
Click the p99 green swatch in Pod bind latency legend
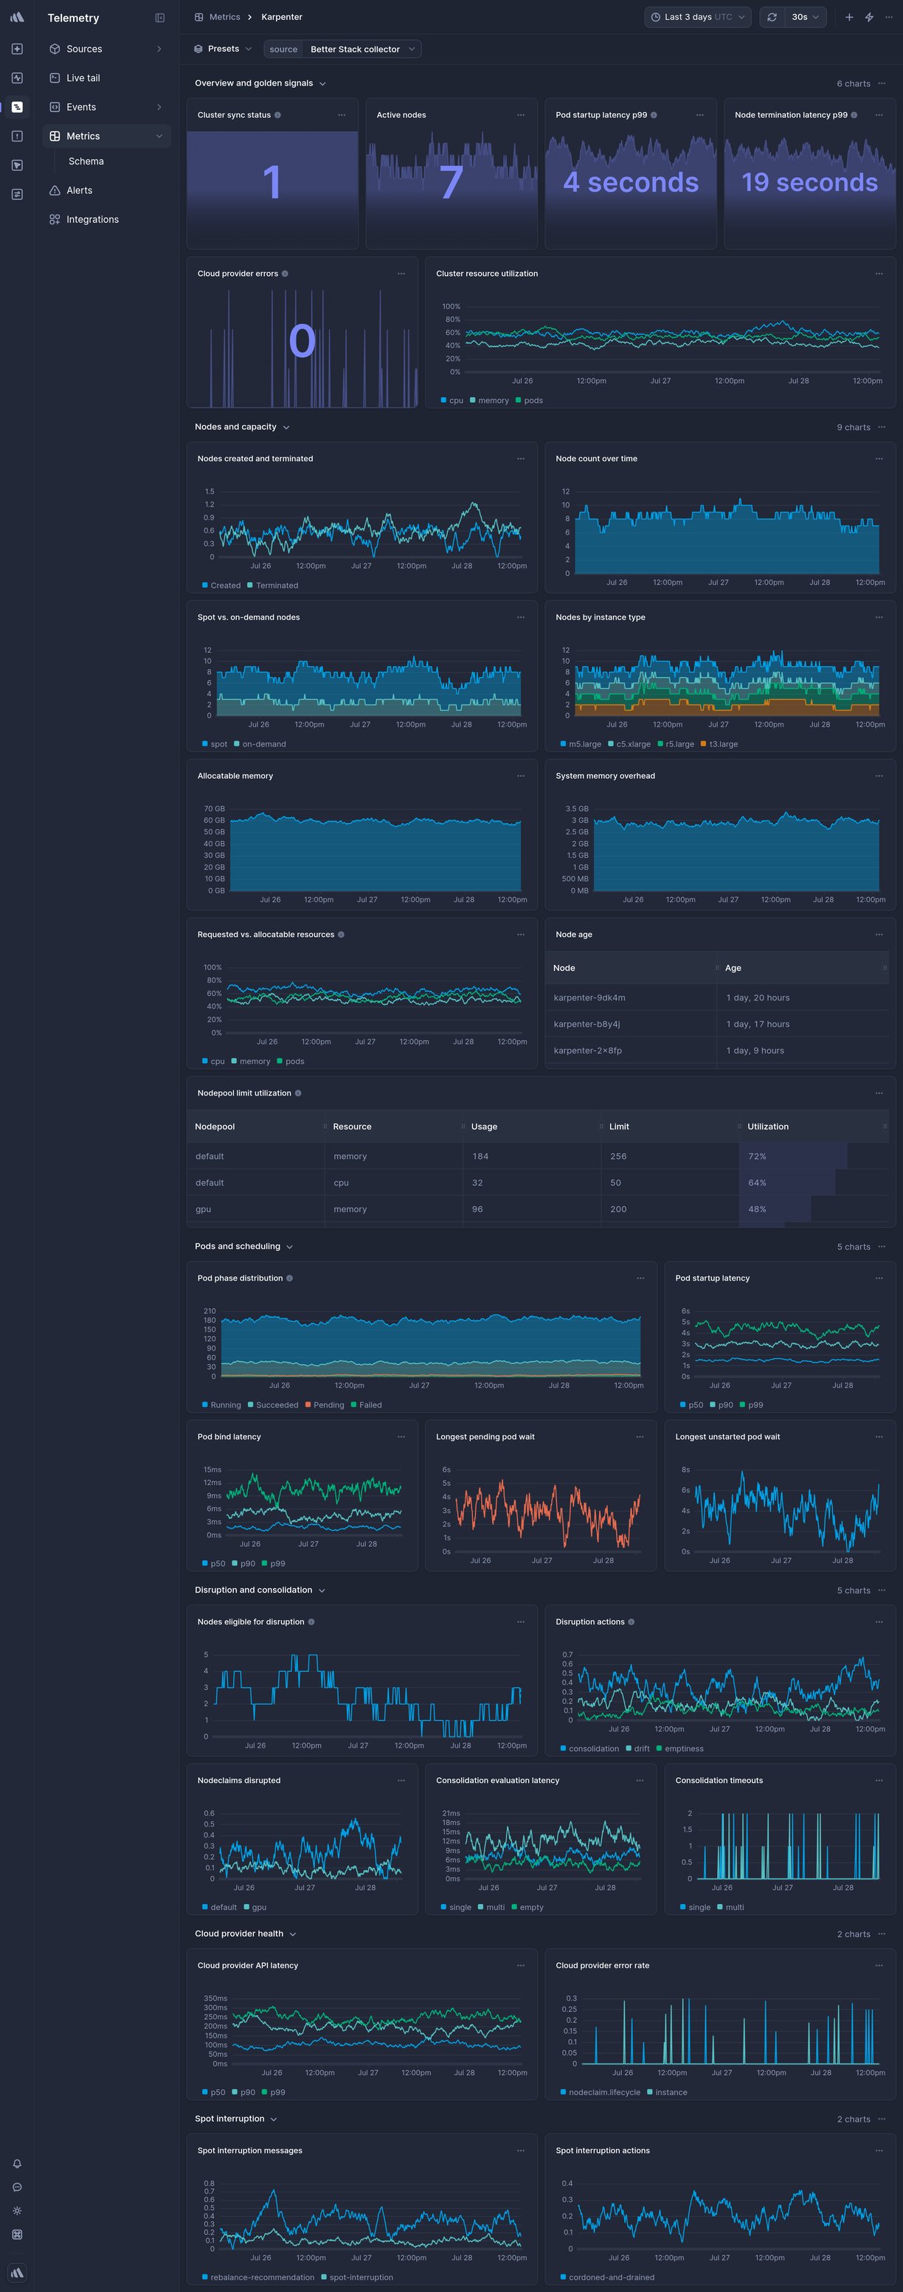coord(265,1563)
